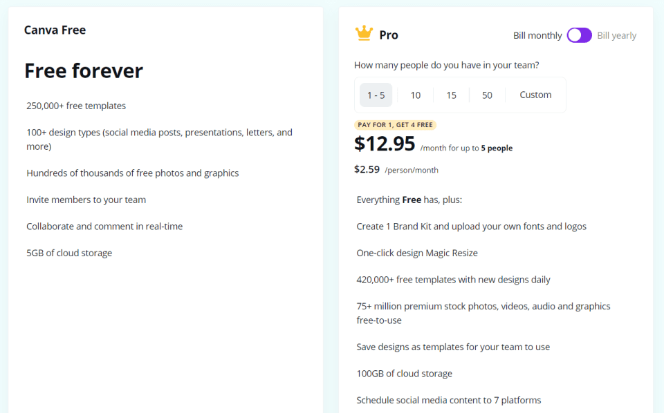Viewport: 664px width, 413px height.
Task: Toggle the billing switch to yearly
Action: (579, 35)
